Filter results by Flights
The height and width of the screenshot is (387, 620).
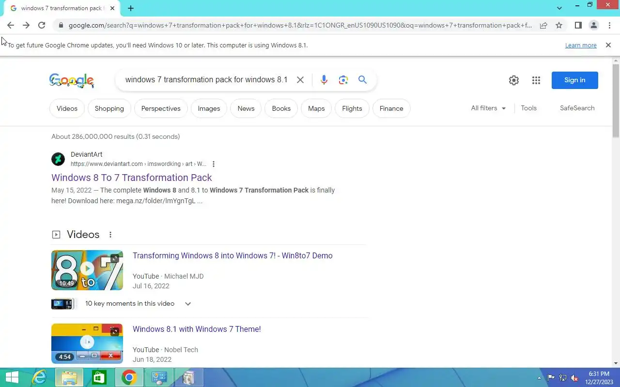[352, 108]
